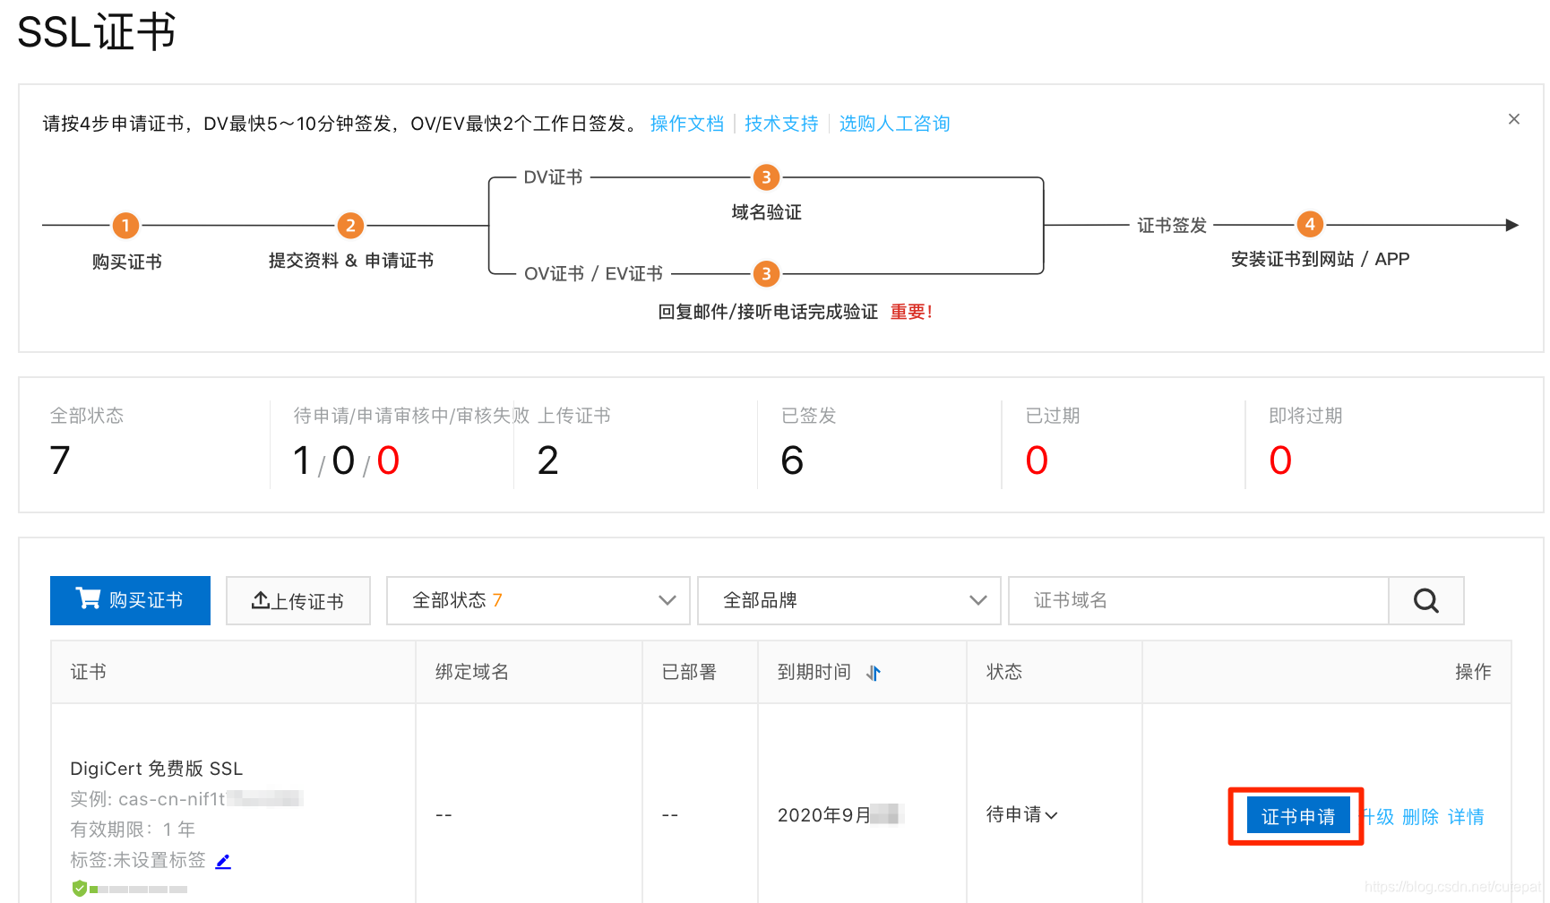
Task: Click the 证书申请 button
Action: click(1298, 816)
